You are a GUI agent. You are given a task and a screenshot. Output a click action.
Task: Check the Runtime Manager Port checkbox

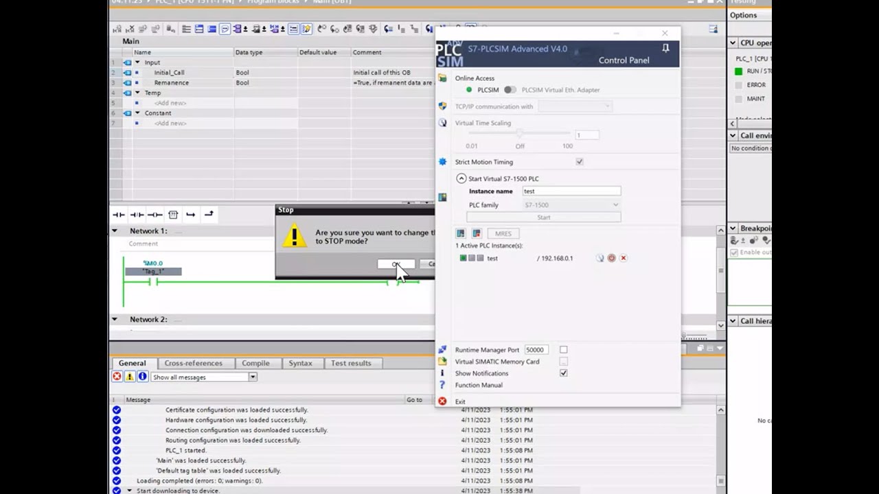point(564,350)
